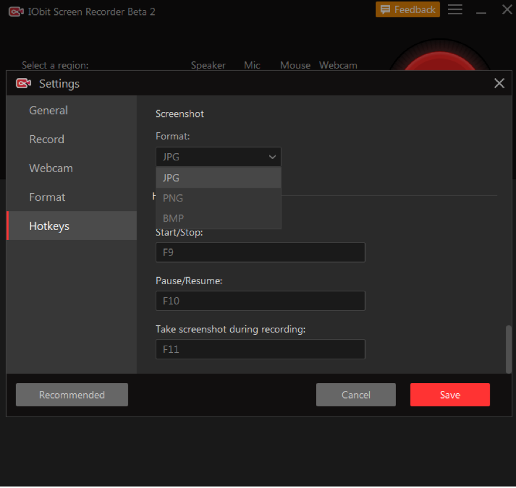Choose PNG from the format list
Image resolution: width=516 pixels, height=488 pixels.
(218, 198)
